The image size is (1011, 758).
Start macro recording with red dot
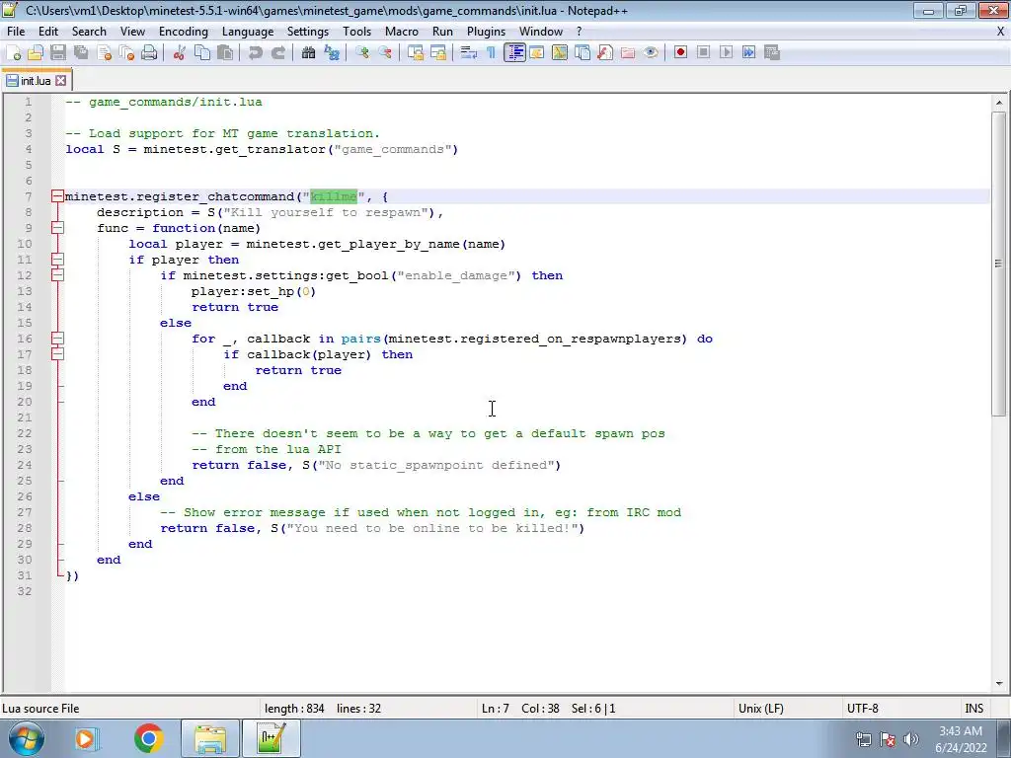pyautogui.click(x=680, y=53)
